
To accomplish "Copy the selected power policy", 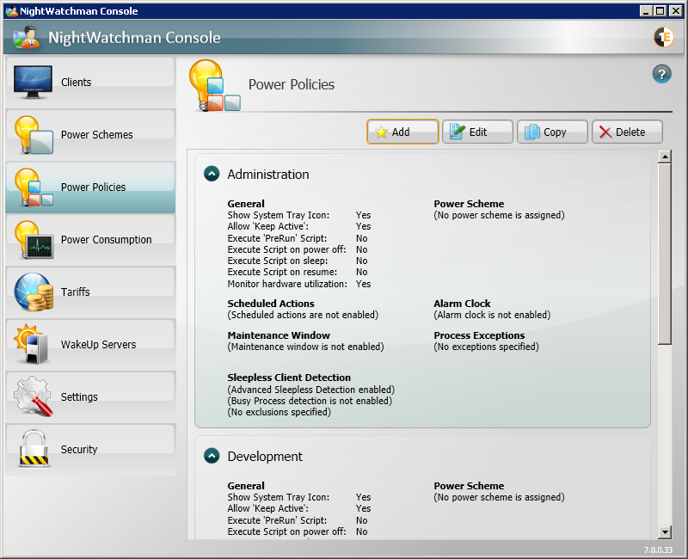I will click(x=552, y=132).
